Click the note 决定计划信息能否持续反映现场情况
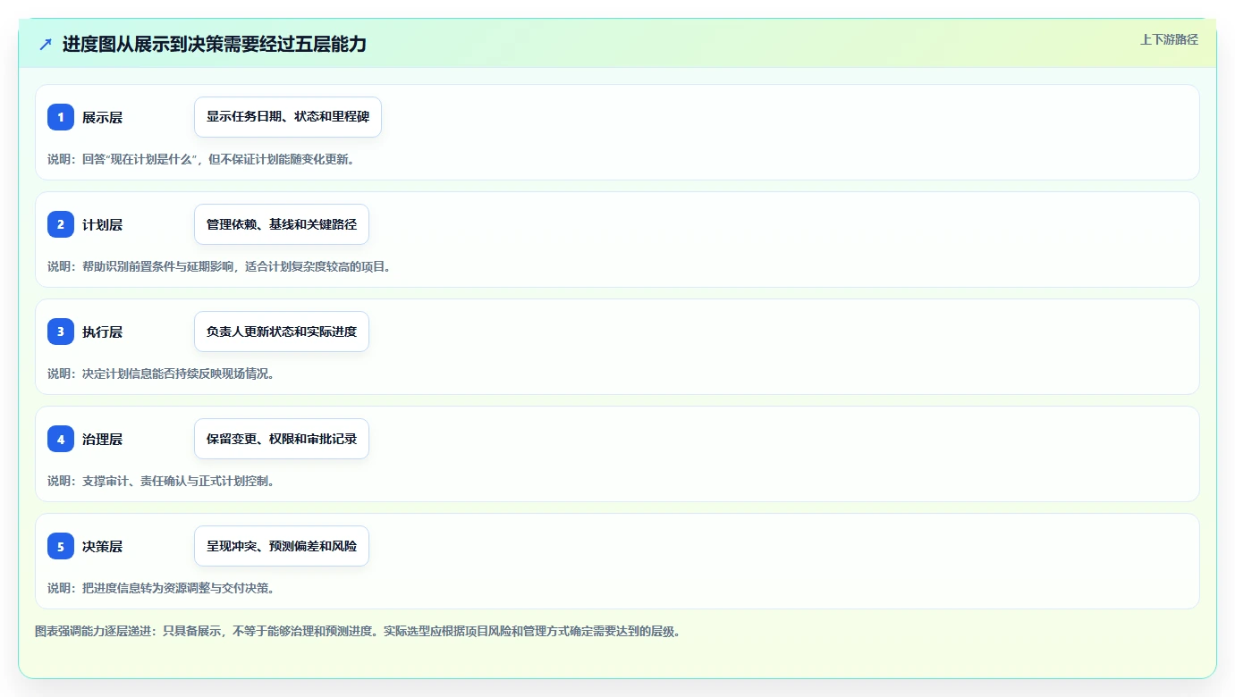Viewport: 1235px width, 697px height. (161, 374)
